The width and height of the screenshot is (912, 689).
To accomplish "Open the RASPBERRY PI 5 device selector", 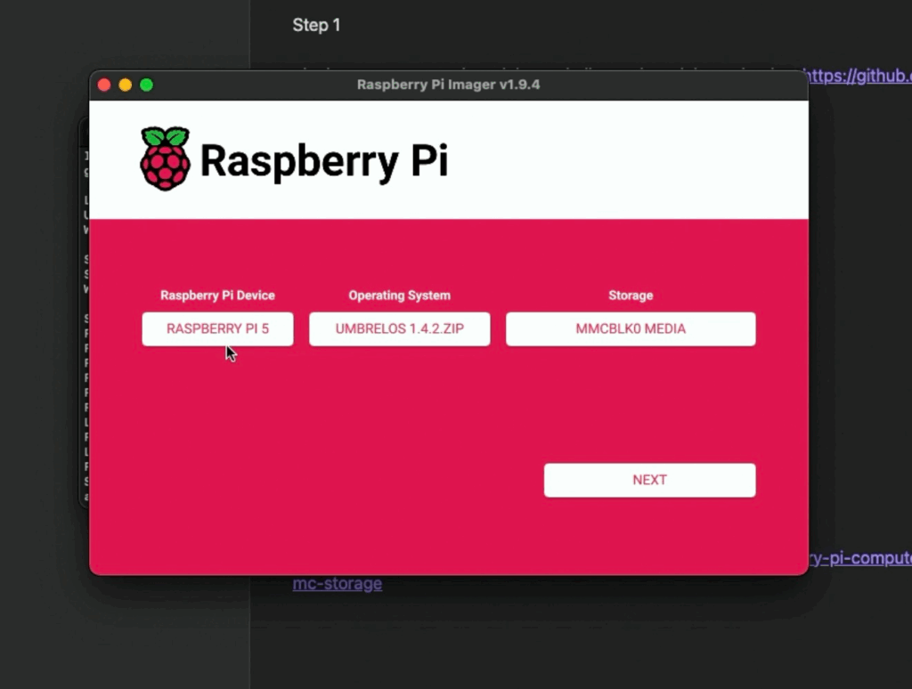I will pos(217,328).
